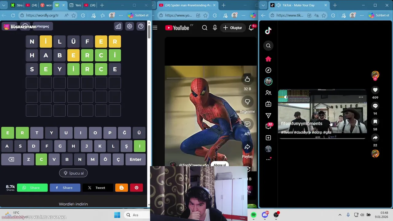Open Sohbet et Copilot in TikTok window
Viewport: 393px width, 221px height.
point(379,15)
